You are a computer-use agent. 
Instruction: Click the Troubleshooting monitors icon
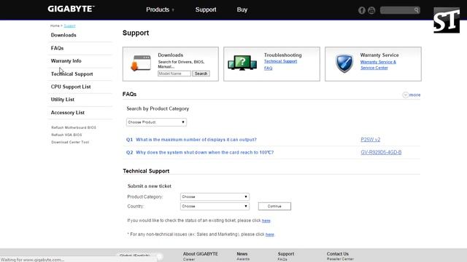pyautogui.click(x=242, y=63)
